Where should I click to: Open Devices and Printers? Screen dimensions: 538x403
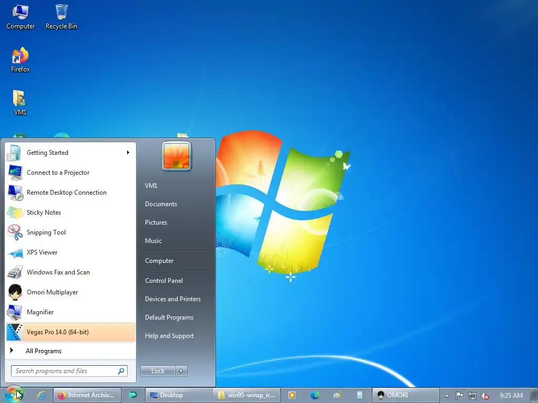click(x=173, y=299)
